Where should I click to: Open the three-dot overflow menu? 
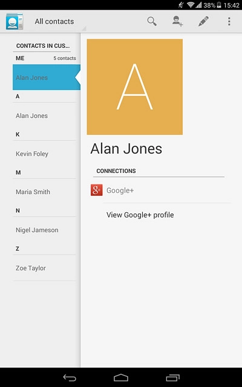[229, 22]
